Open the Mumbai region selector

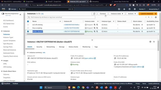[142, 9]
